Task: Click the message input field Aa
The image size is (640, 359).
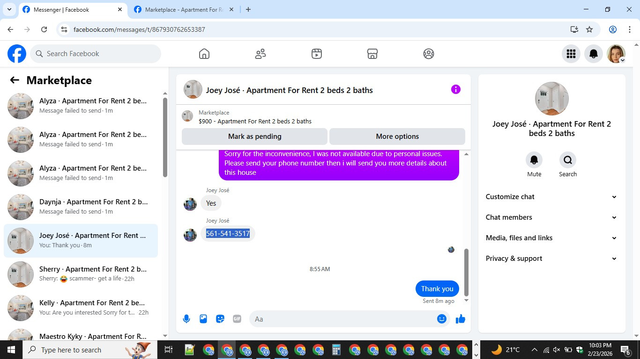Action: pyautogui.click(x=349, y=319)
